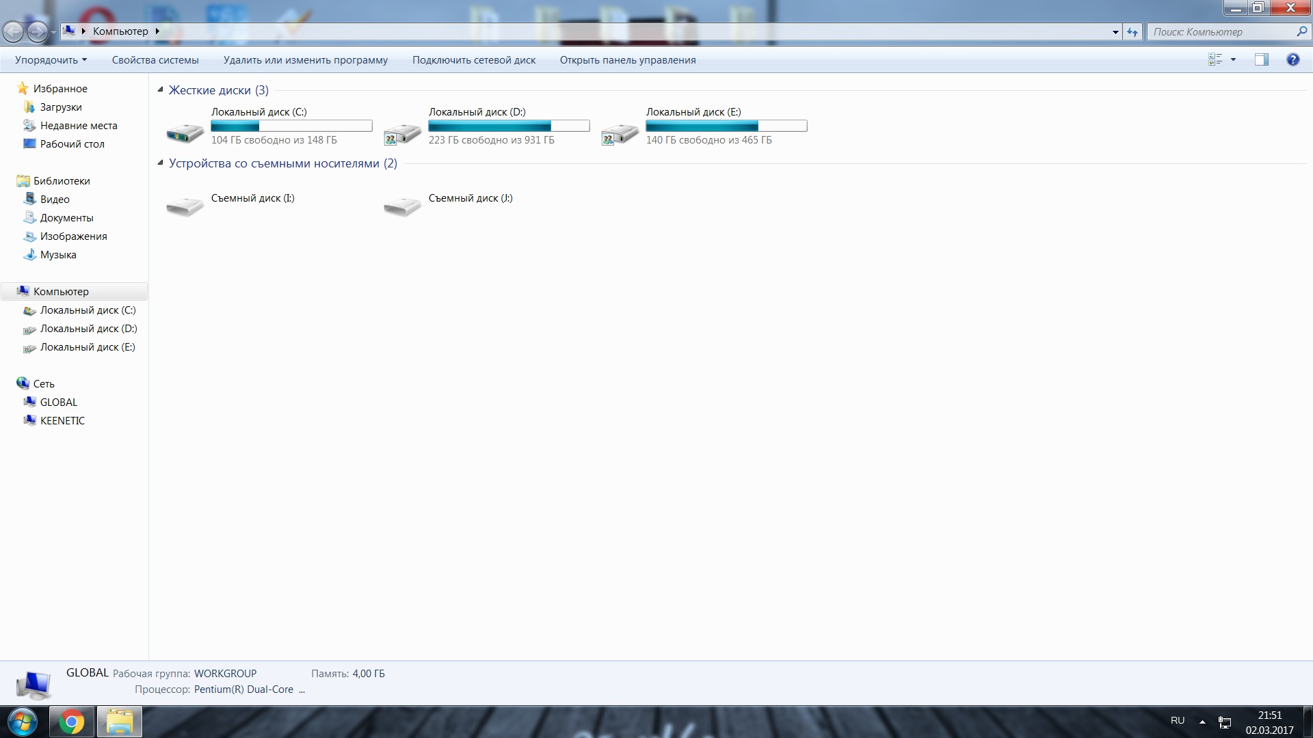Viewport: 1313px width, 738px height.
Task: Collapse the removable storage devices group
Action: tap(161, 163)
